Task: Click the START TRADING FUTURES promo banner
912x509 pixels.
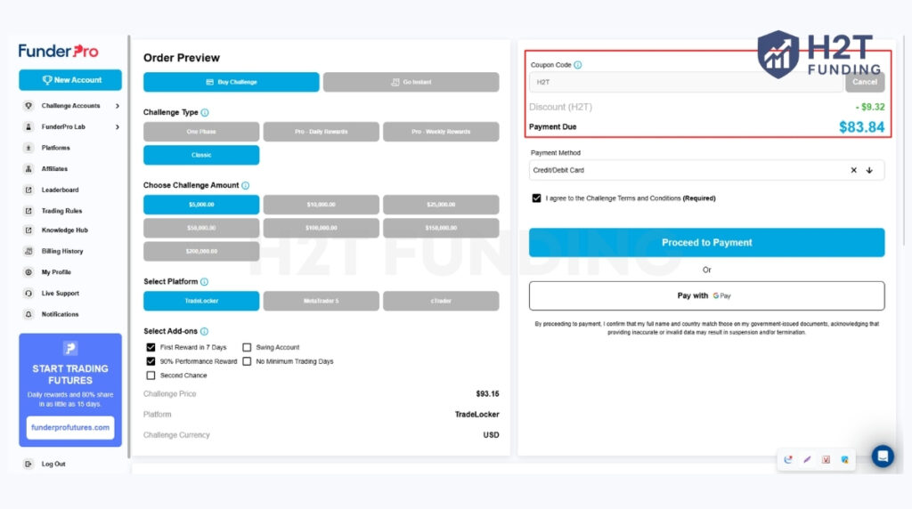Action: (70, 390)
